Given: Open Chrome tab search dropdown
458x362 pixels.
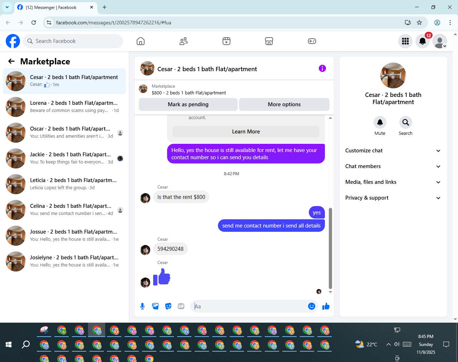Looking at the screenshot, I should [x=7, y=7].
